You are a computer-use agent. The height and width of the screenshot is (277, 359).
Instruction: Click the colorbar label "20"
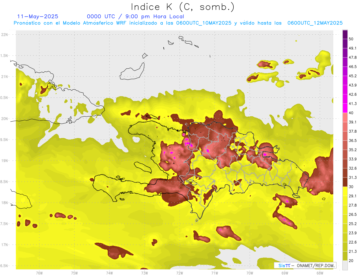351,261
